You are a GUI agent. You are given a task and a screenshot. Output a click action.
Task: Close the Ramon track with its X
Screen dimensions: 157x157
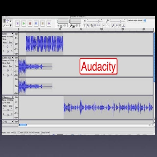coord(3,97)
